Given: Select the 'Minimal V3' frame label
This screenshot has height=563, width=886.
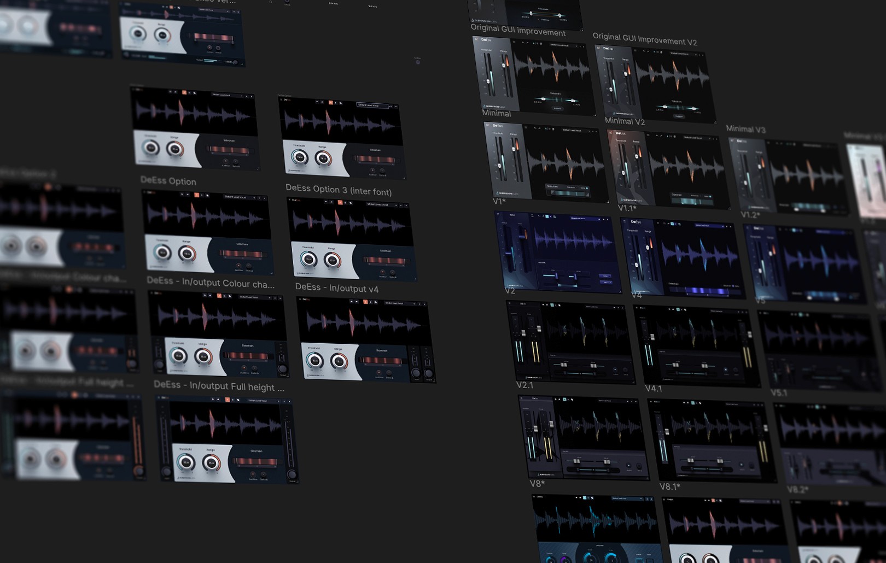Looking at the screenshot, I should click(746, 129).
